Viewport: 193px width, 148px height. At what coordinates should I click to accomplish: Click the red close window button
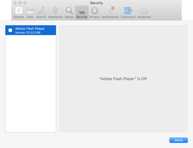(x=15, y=3)
